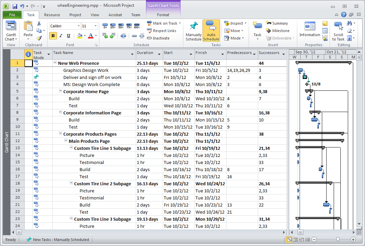365x246 pixels.
Task: Toggle Underline formatting
Action: [68, 36]
